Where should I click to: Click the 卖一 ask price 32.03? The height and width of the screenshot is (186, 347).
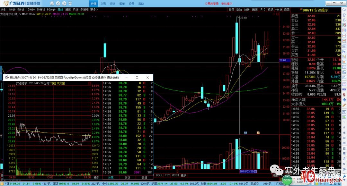311,33
